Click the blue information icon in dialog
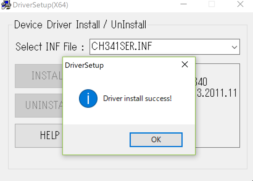253x181 pixels. pyautogui.click(x=88, y=99)
